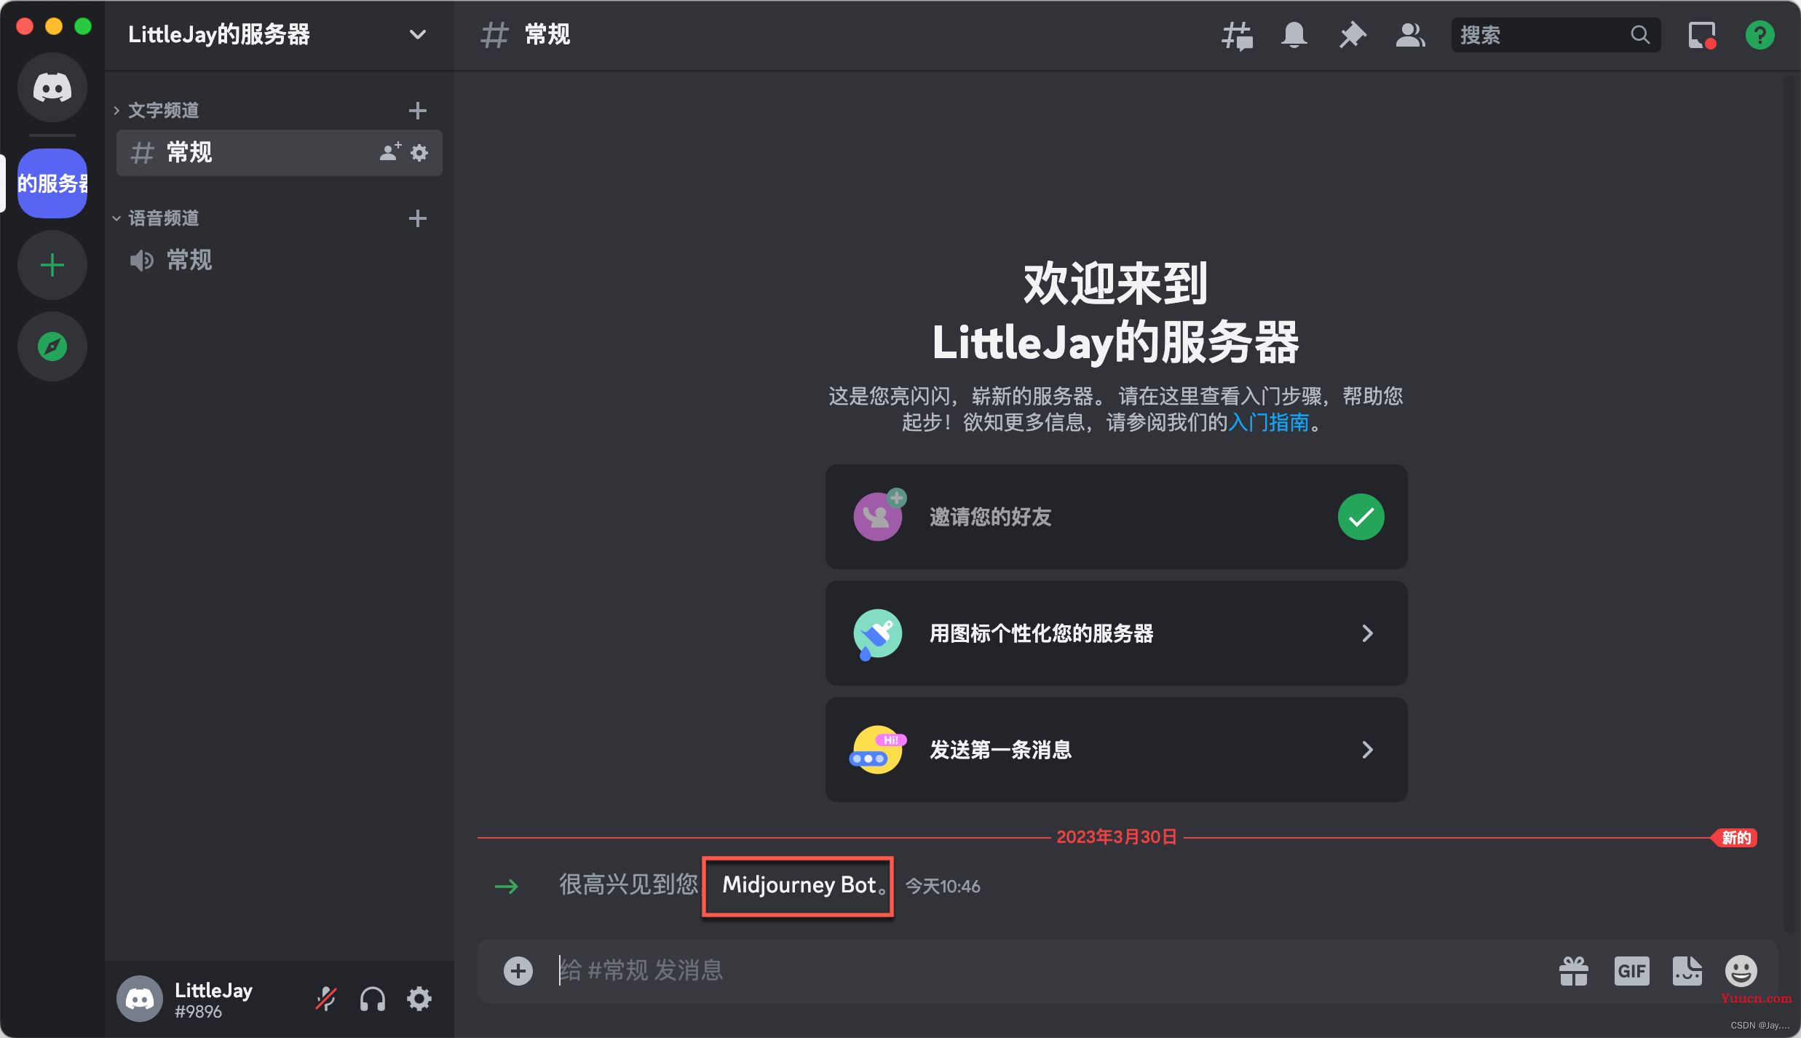Open the threads icon in channel header
Image resolution: width=1801 pixels, height=1038 pixels.
tap(1237, 35)
